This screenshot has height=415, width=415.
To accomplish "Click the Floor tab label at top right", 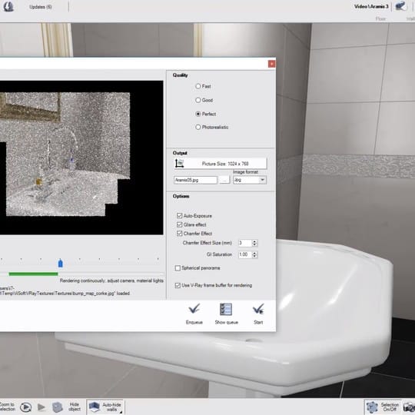I will click(380, 18).
